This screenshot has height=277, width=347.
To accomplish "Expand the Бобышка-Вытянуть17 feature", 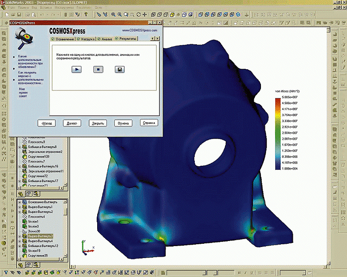I will point(20,181).
